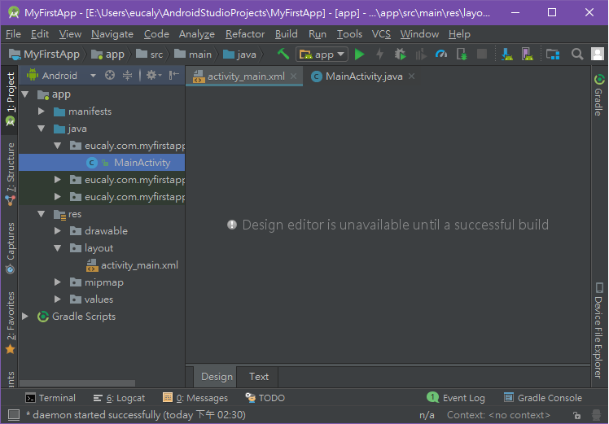The height and width of the screenshot is (424, 609).
Task: Open the Gradle Console
Action: click(543, 398)
